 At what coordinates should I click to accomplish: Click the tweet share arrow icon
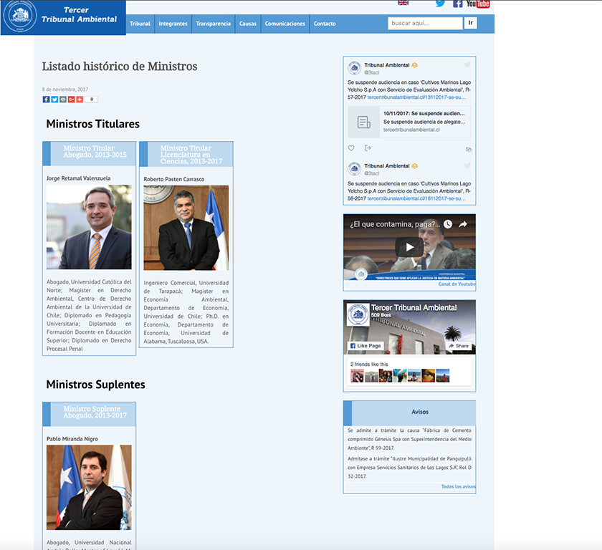coord(368,148)
